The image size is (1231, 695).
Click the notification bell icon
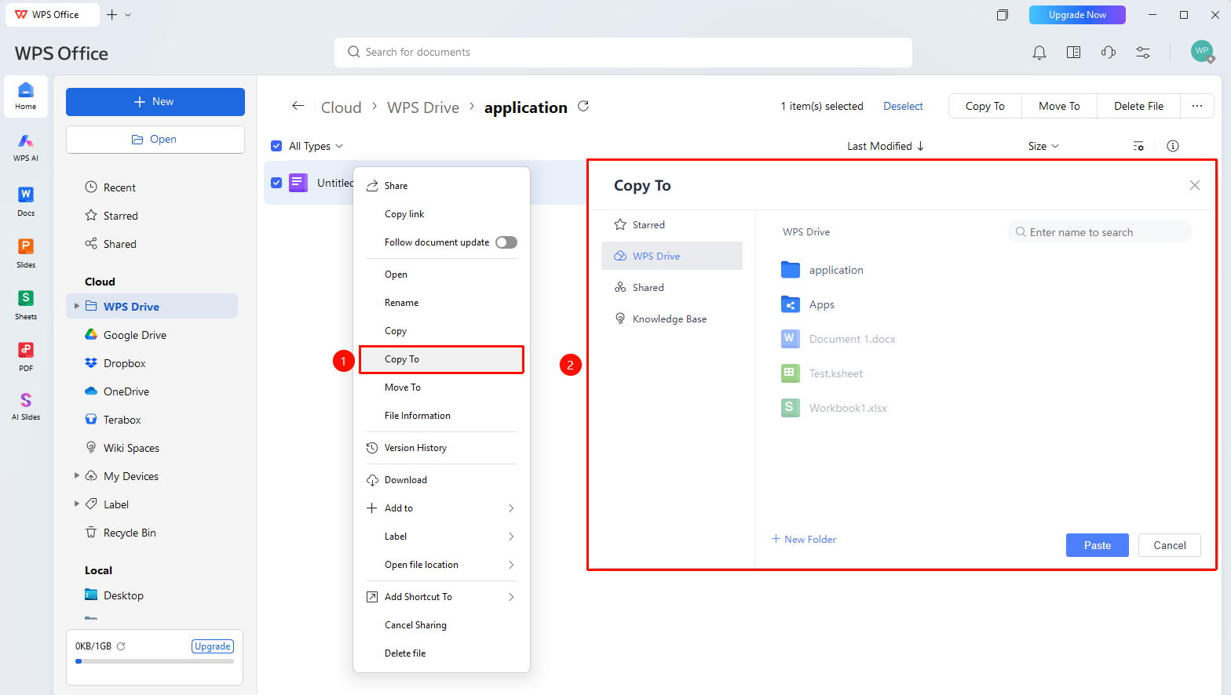[x=1039, y=53]
